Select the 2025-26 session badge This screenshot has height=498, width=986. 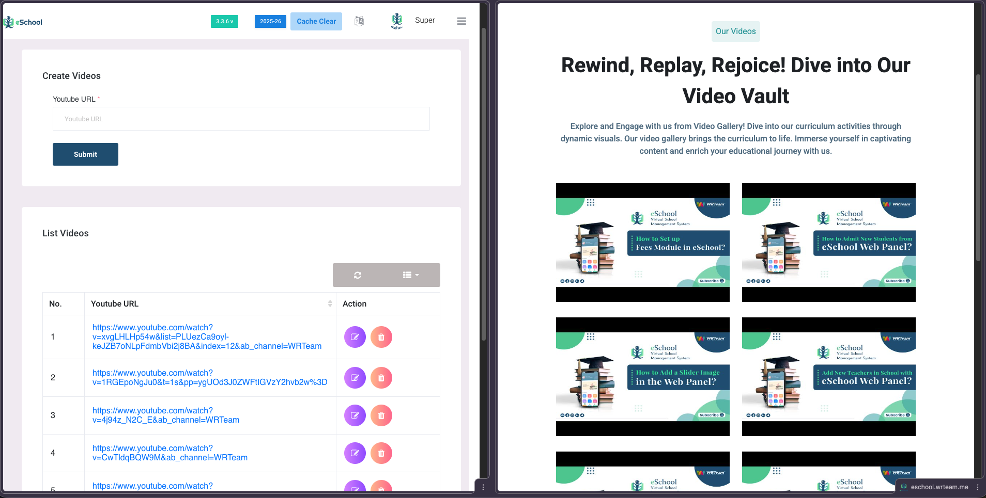[x=270, y=22]
